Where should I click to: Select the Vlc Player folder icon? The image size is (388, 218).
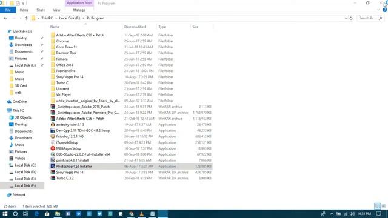tap(53, 94)
